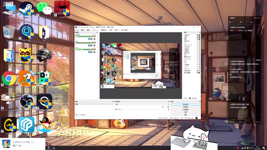This screenshot has width=267, height=150.
Task: Mute the middle mixer channel speaker
Action: tap(91, 45)
